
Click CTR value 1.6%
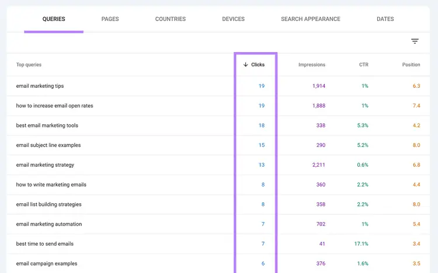pos(363,264)
